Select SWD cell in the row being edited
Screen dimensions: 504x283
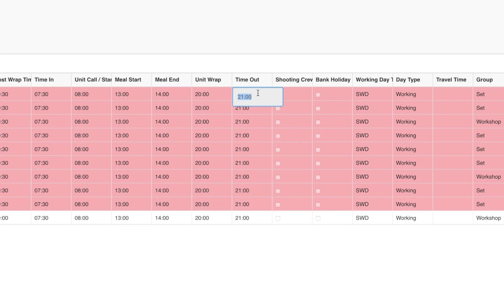coord(372,94)
